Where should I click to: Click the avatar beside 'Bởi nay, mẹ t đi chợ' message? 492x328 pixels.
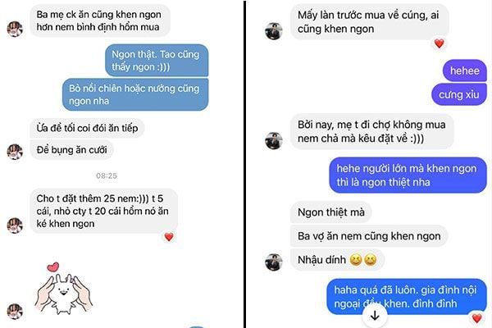[x=274, y=140]
